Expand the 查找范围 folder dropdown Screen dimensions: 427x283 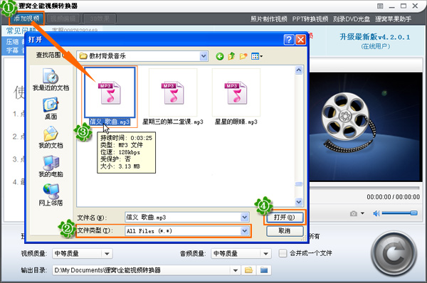tap(204, 56)
